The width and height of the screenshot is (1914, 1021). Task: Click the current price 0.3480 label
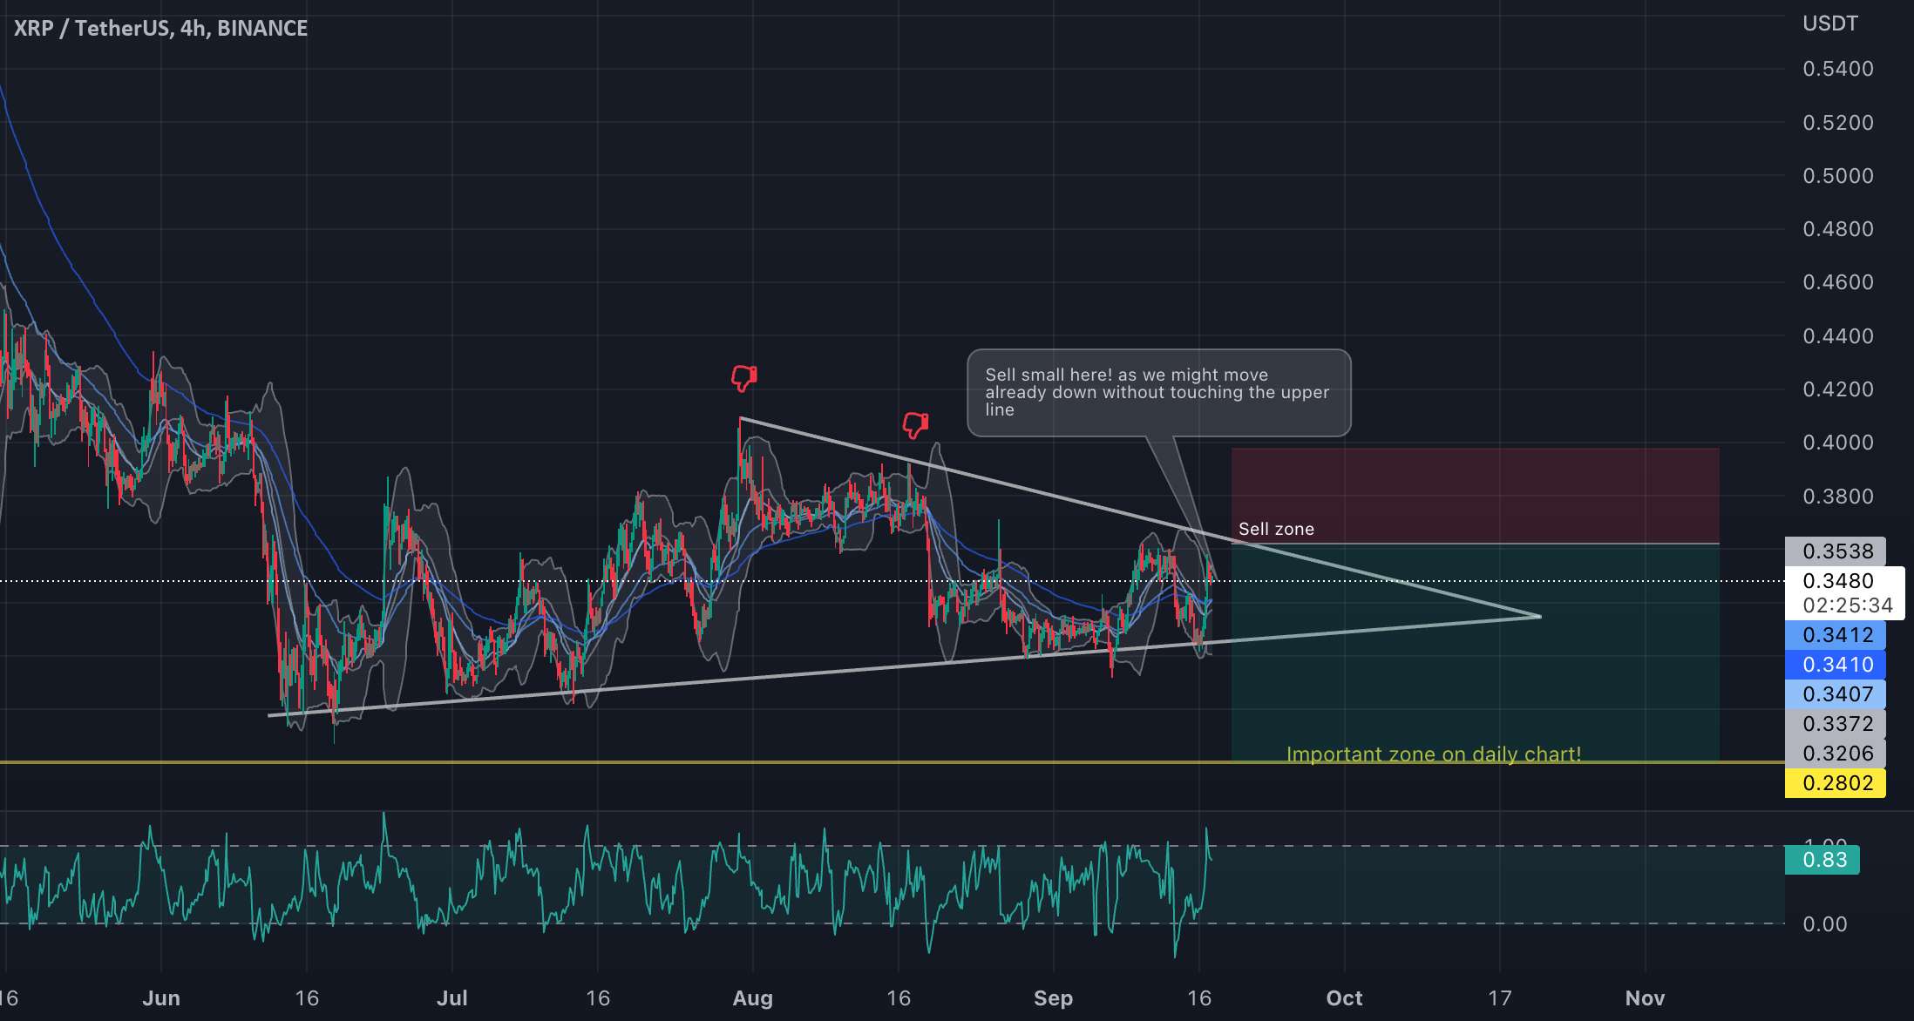(1837, 581)
